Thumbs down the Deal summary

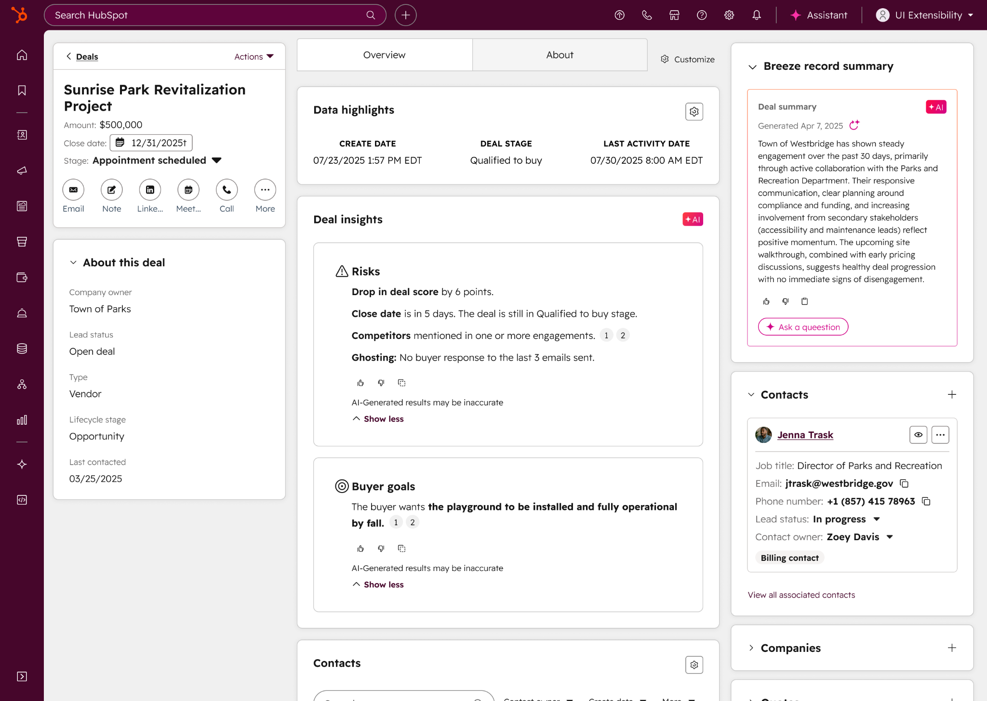[786, 301]
